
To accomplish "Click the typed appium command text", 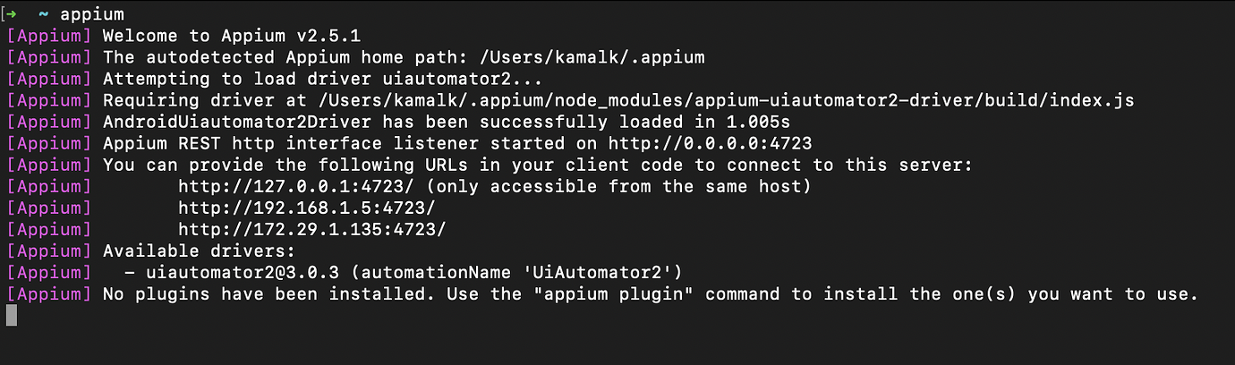I will (92, 15).
